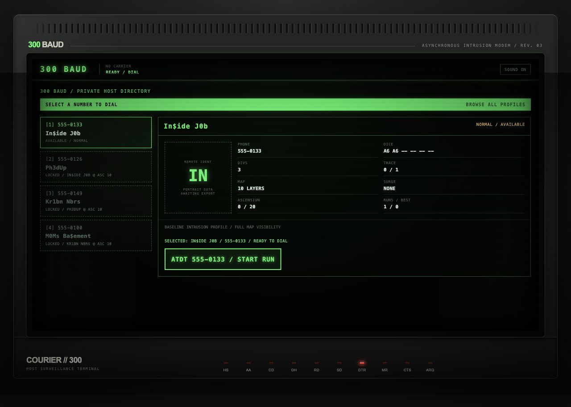571x407 pixels.
Task: Click the MAP value 10 LAYERS
Action: click(251, 188)
